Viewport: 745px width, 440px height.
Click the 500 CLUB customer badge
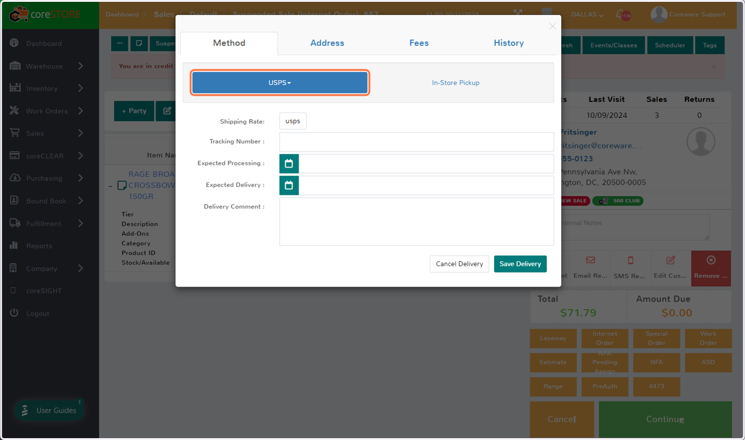tap(618, 201)
